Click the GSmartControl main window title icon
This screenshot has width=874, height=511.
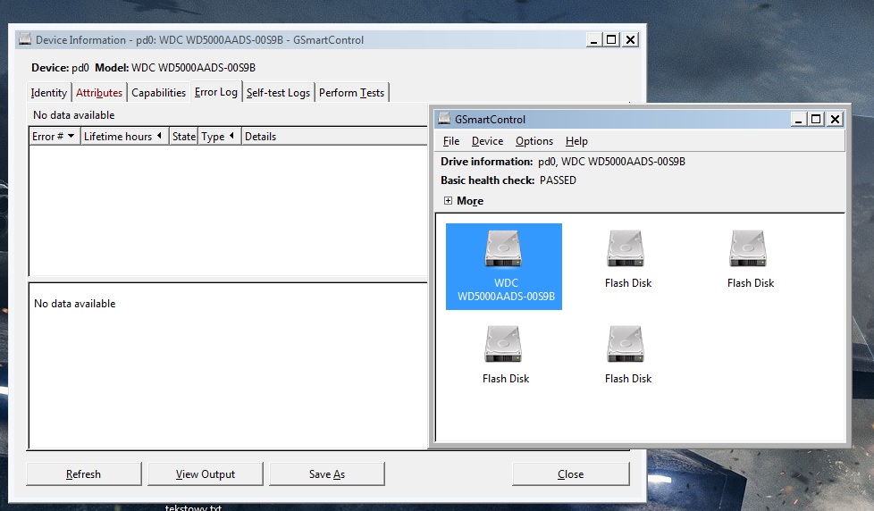coord(444,119)
